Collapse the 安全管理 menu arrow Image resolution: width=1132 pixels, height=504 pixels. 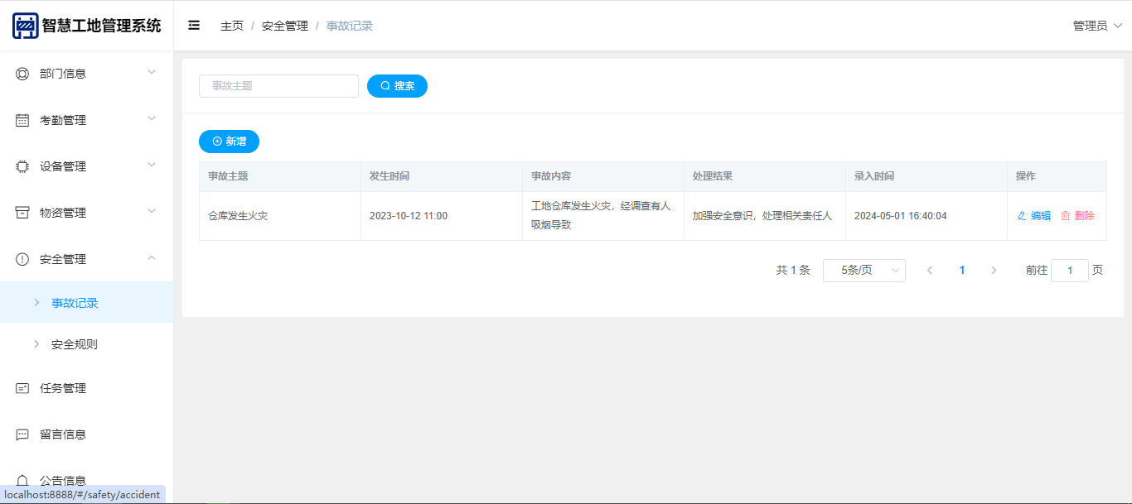pyautogui.click(x=152, y=258)
